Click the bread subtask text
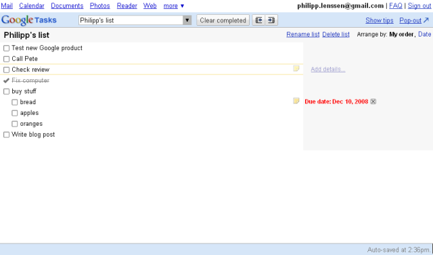The width and height of the screenshot is (433, 255). [x=28, y=102]
